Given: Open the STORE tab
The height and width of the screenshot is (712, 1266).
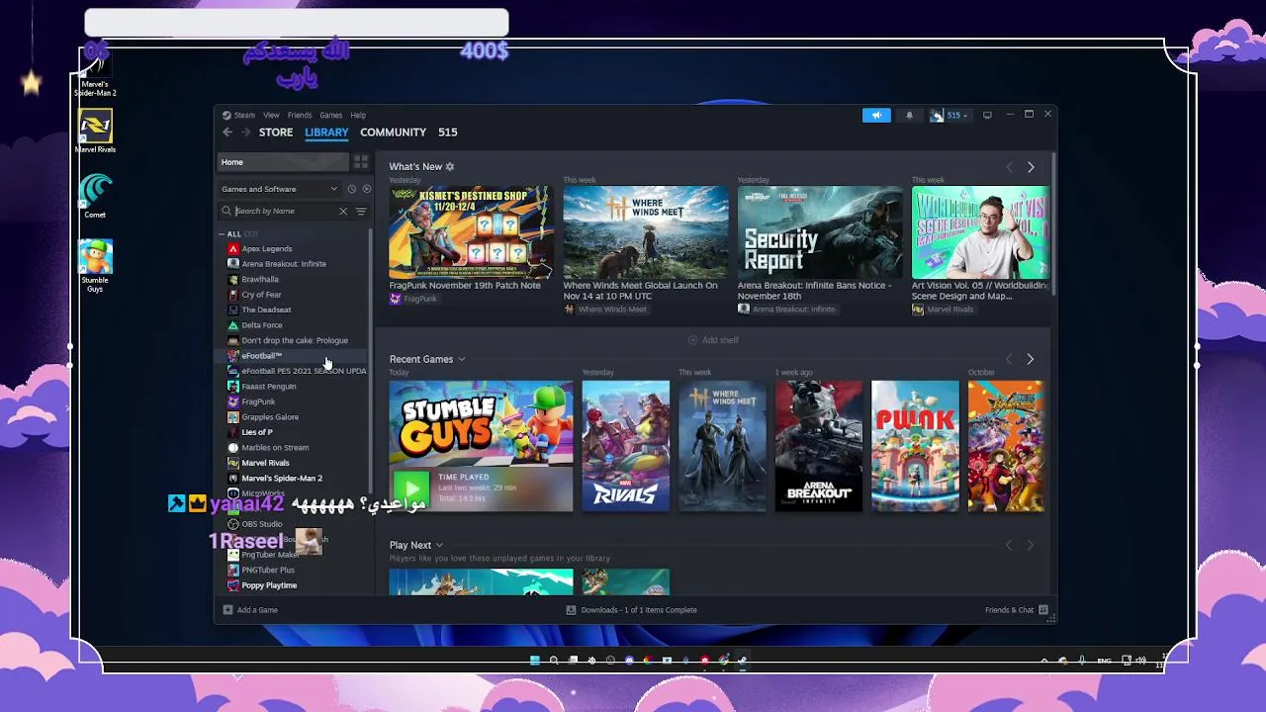Looking at the screenshot, I should coord(276,133).
